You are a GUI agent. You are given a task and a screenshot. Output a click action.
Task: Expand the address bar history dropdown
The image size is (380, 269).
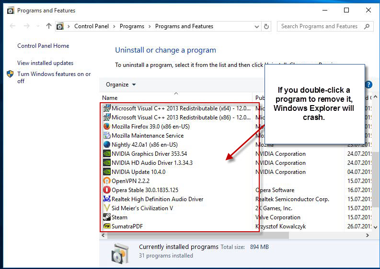coord(257,26)
